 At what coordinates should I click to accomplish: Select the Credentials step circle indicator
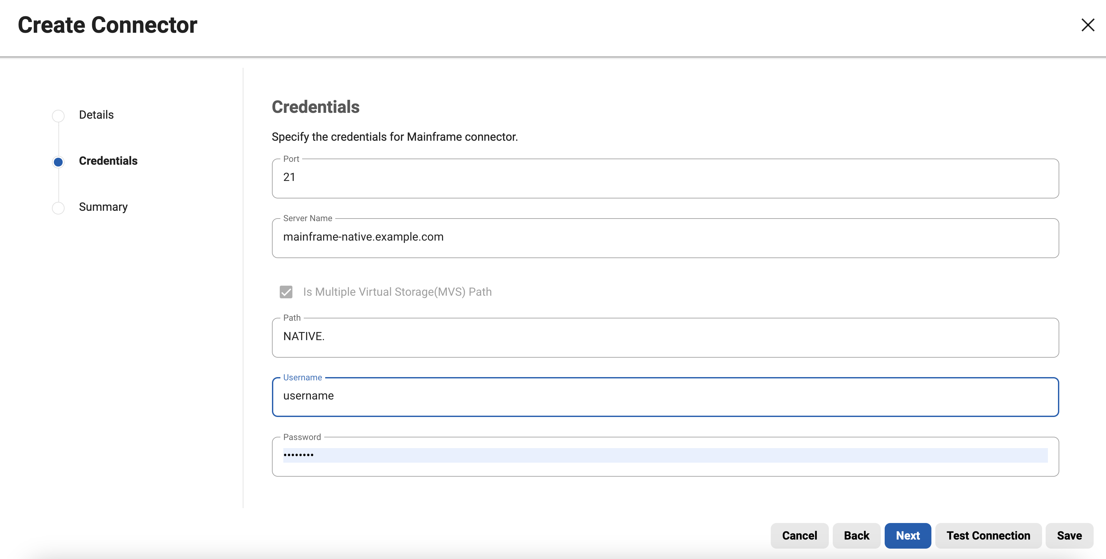pyautogui.click(x=58, y=162)
